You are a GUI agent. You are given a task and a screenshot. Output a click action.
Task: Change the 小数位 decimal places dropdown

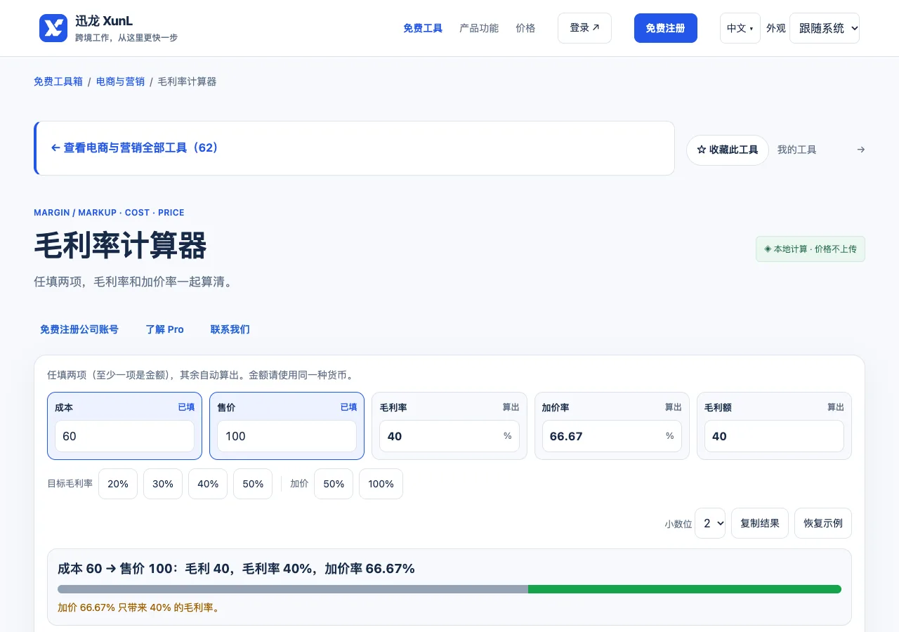[x=710, y=523]
